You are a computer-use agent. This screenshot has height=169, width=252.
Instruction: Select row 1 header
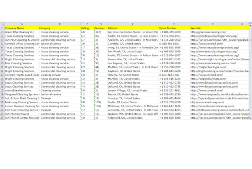(2, 28)
